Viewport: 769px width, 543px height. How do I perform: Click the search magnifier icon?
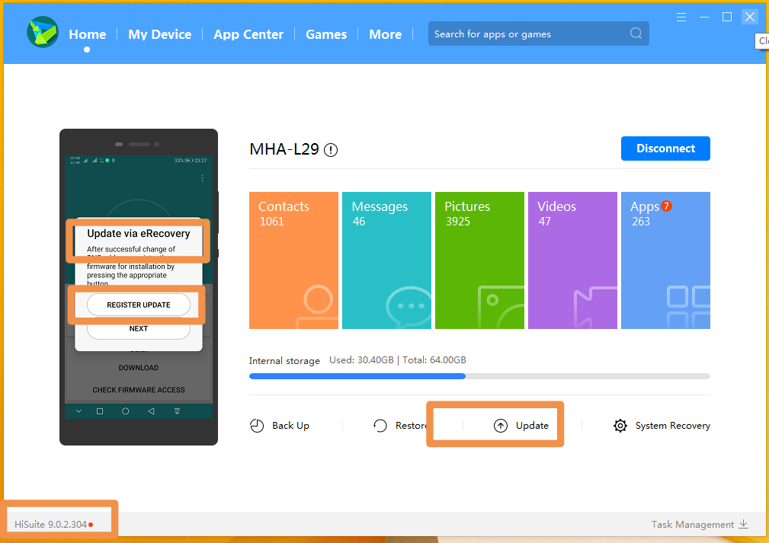tap(636, 34)
